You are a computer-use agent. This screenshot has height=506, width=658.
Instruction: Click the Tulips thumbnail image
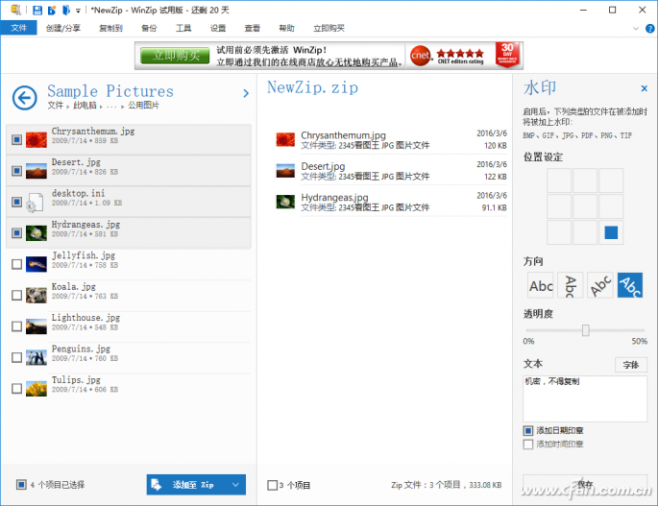coord(37,389)
